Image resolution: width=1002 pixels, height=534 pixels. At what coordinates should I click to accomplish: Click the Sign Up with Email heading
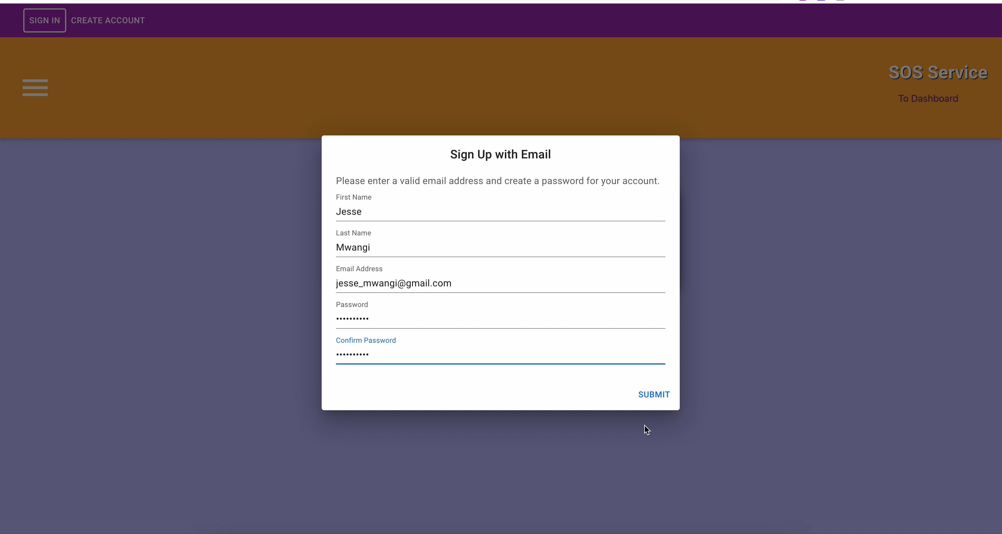(x=500, y=155)
